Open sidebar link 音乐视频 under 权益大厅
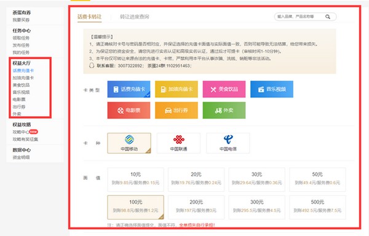The height and width of the screenshot is (236, 369). (x=21, y=92)
